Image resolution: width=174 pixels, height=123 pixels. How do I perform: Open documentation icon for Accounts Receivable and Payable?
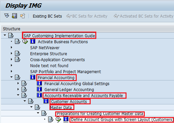24,95
